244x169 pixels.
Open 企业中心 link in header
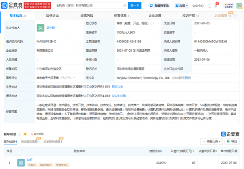pyautogui.click(x=198, y=6)
